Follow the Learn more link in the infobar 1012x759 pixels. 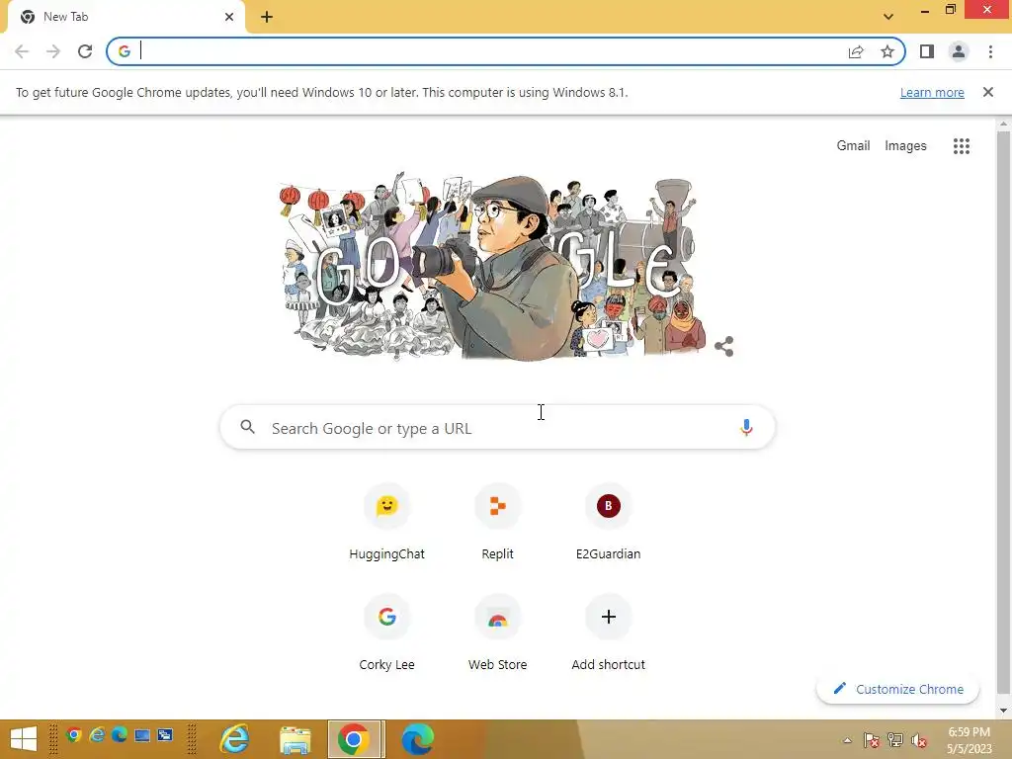click(x=932, y=92)
